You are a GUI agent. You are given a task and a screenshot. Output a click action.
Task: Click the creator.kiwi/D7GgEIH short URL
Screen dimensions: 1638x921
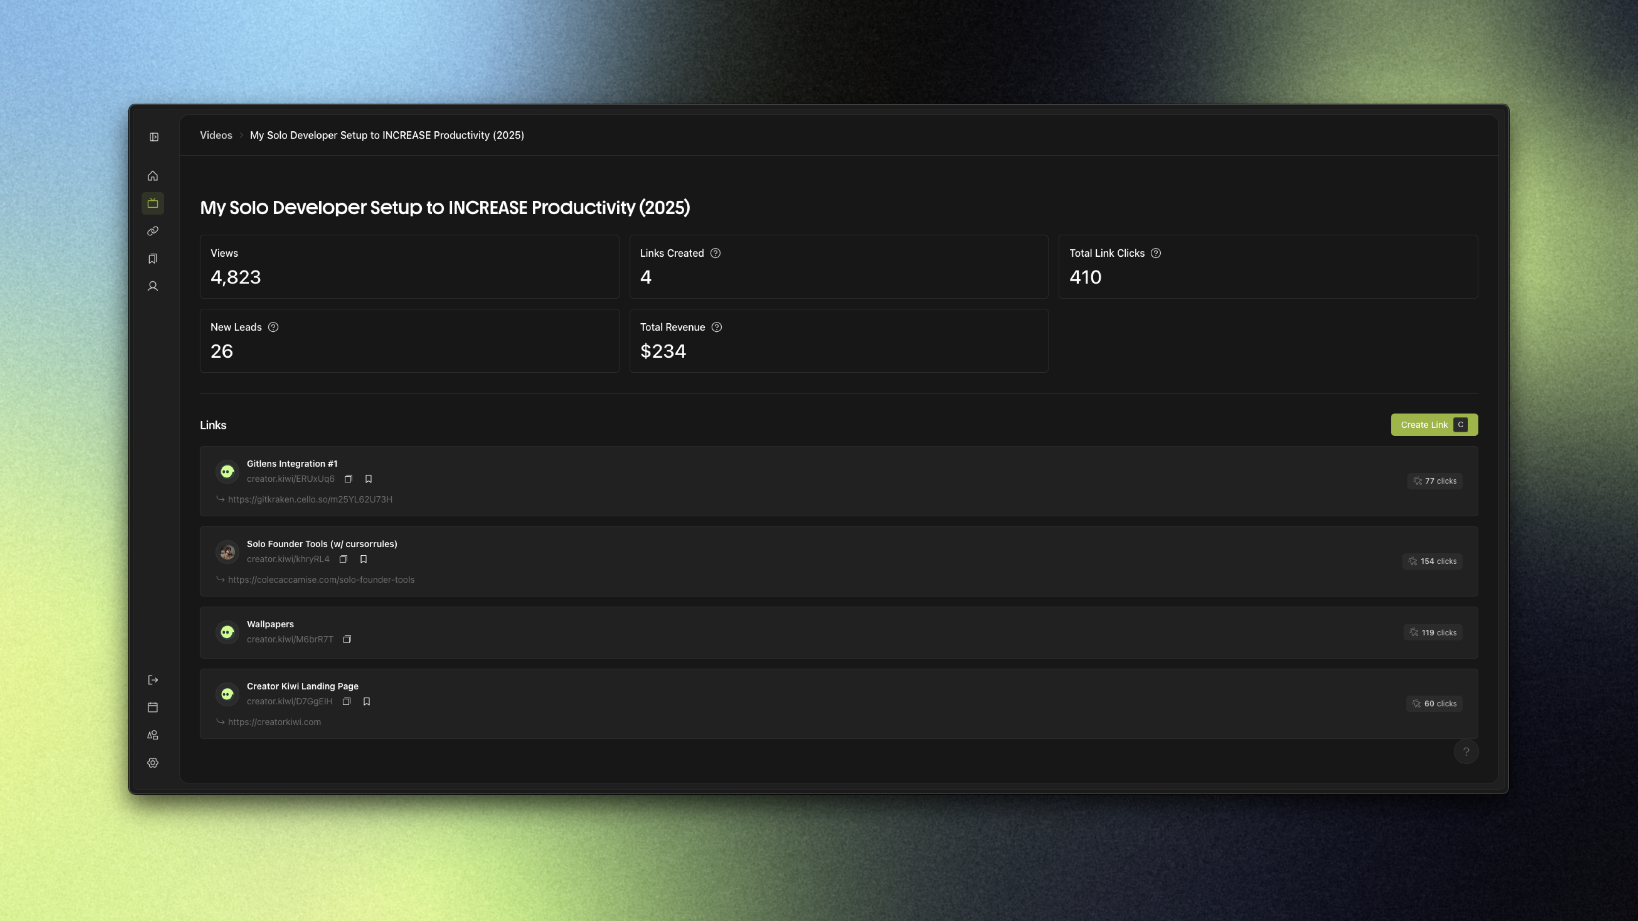point(289,702)
